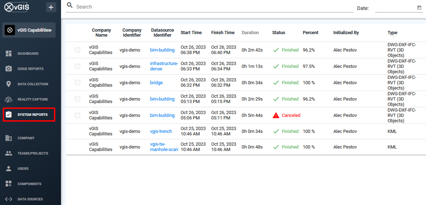Sort by Type column header
Screen dimensions: 426x205
[392, 33]
